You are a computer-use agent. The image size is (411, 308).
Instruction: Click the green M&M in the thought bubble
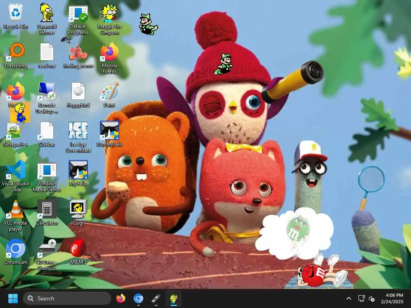(x=297, y=228)
